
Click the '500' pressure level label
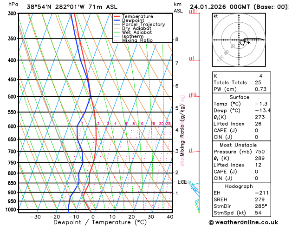click(x=13, y=97)
